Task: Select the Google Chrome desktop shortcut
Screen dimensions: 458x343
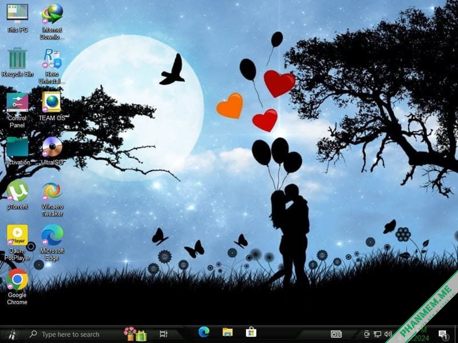Action: click(x=17, y=287)
